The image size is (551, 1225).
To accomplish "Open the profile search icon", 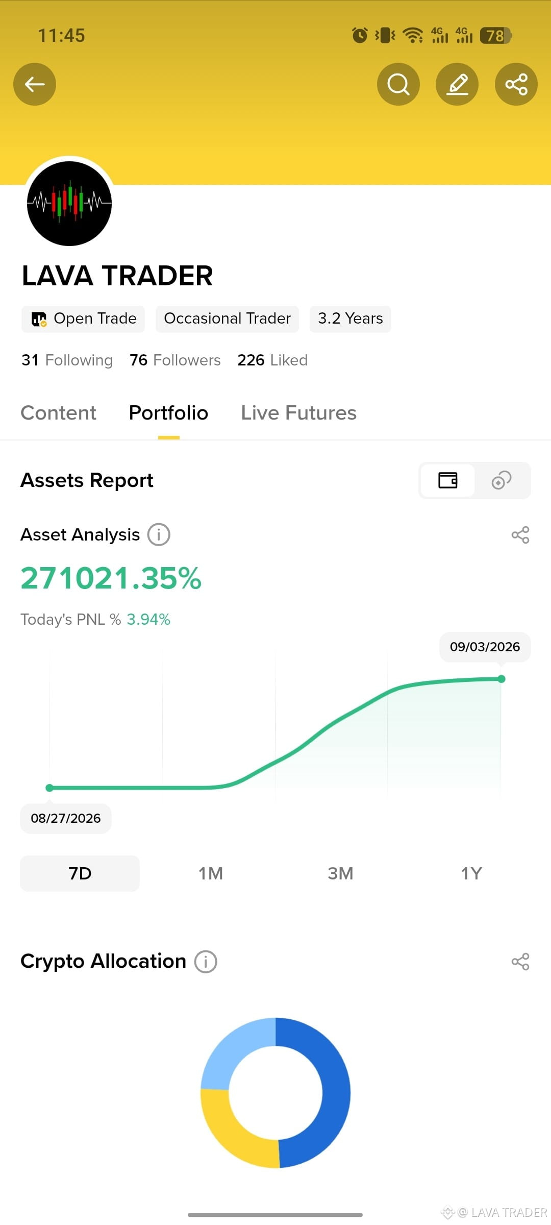I will [398, 84].
